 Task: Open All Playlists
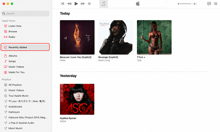tap(15, 85)
